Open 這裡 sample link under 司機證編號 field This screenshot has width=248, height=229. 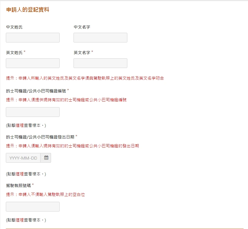coord(20,125)
